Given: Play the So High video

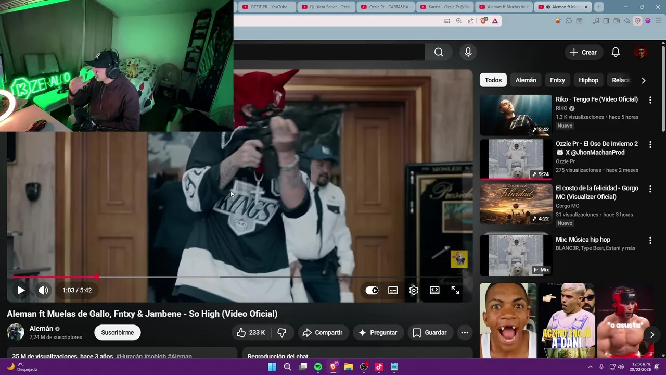Looking at the screenshot, I should pyautogui.click(x=21, y=290).
